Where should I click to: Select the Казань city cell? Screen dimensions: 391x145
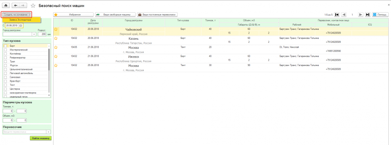point(134,39)
